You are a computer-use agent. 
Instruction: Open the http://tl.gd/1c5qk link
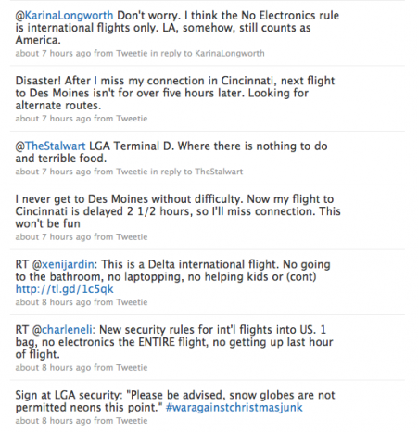65,289
